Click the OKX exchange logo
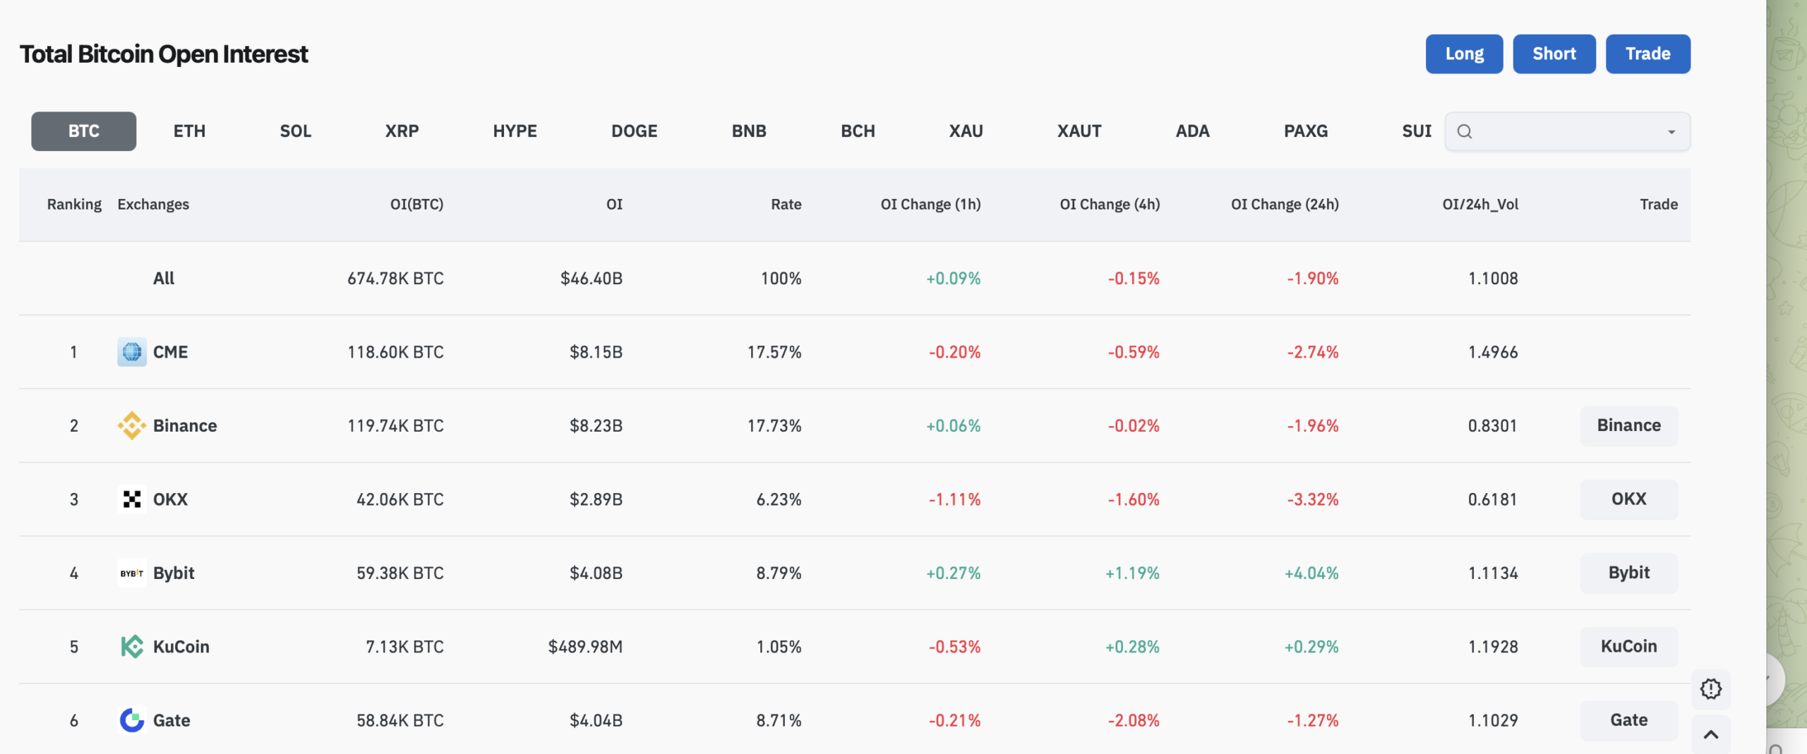 pos(131,499)
